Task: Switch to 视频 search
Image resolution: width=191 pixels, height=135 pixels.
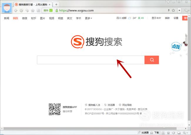Action: (51, 18)
